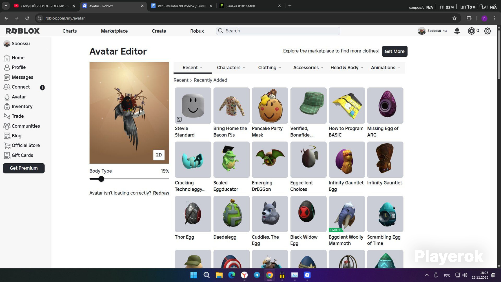The height and width of the screenshot is (282, 501).
Task: Open the Chrome three-dot menu
Action: (x=495, y=18)
